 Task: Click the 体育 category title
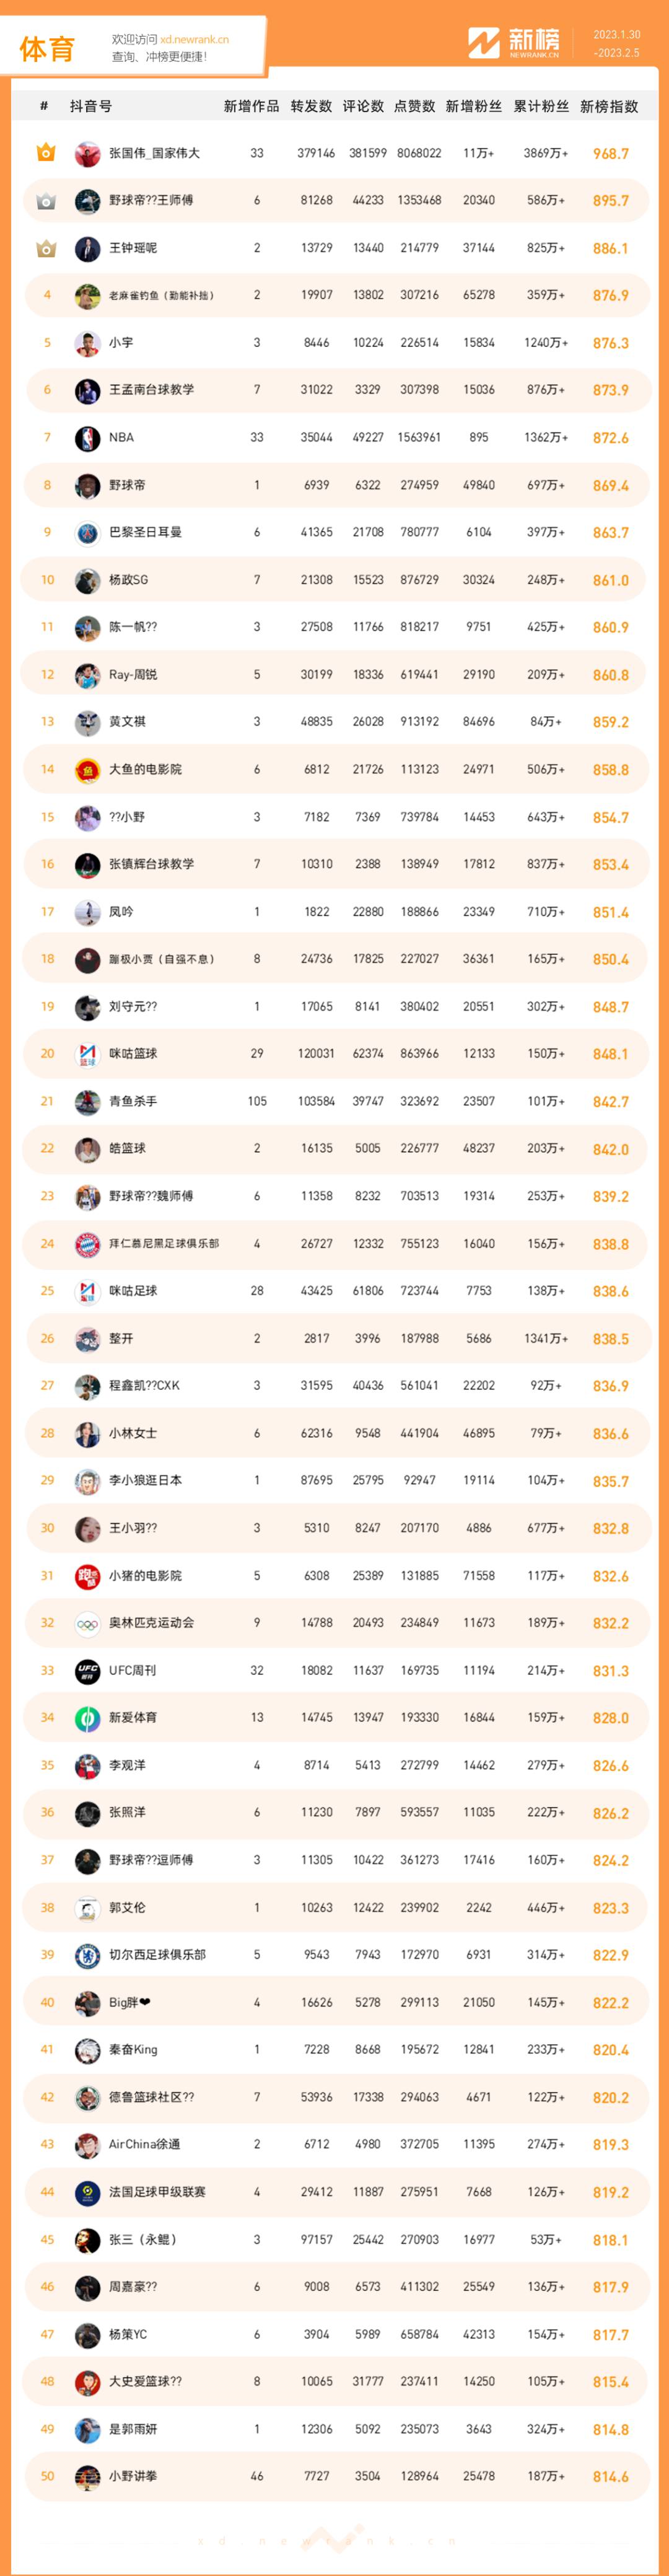point(47,49)
